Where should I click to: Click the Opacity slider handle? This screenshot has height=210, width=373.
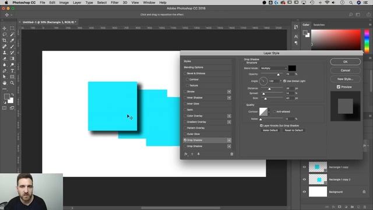[278, 75]
